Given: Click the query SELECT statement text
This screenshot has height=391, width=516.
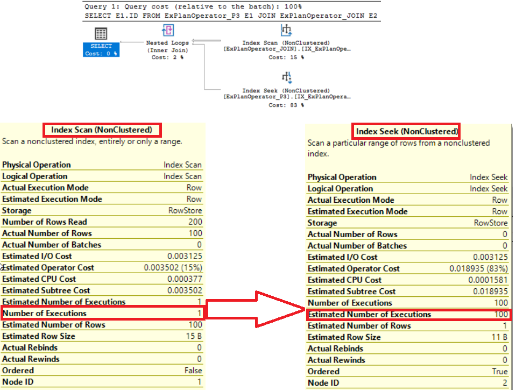Looking at the screenshot, I should click(231, 16).
